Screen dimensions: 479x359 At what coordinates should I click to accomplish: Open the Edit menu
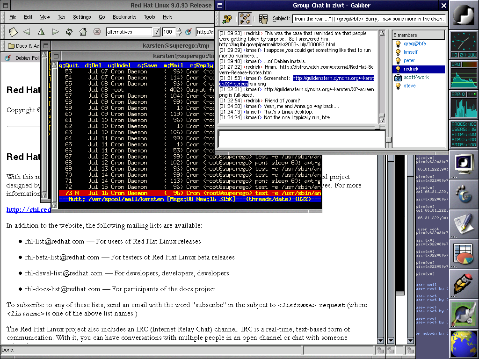pos(28,17)
